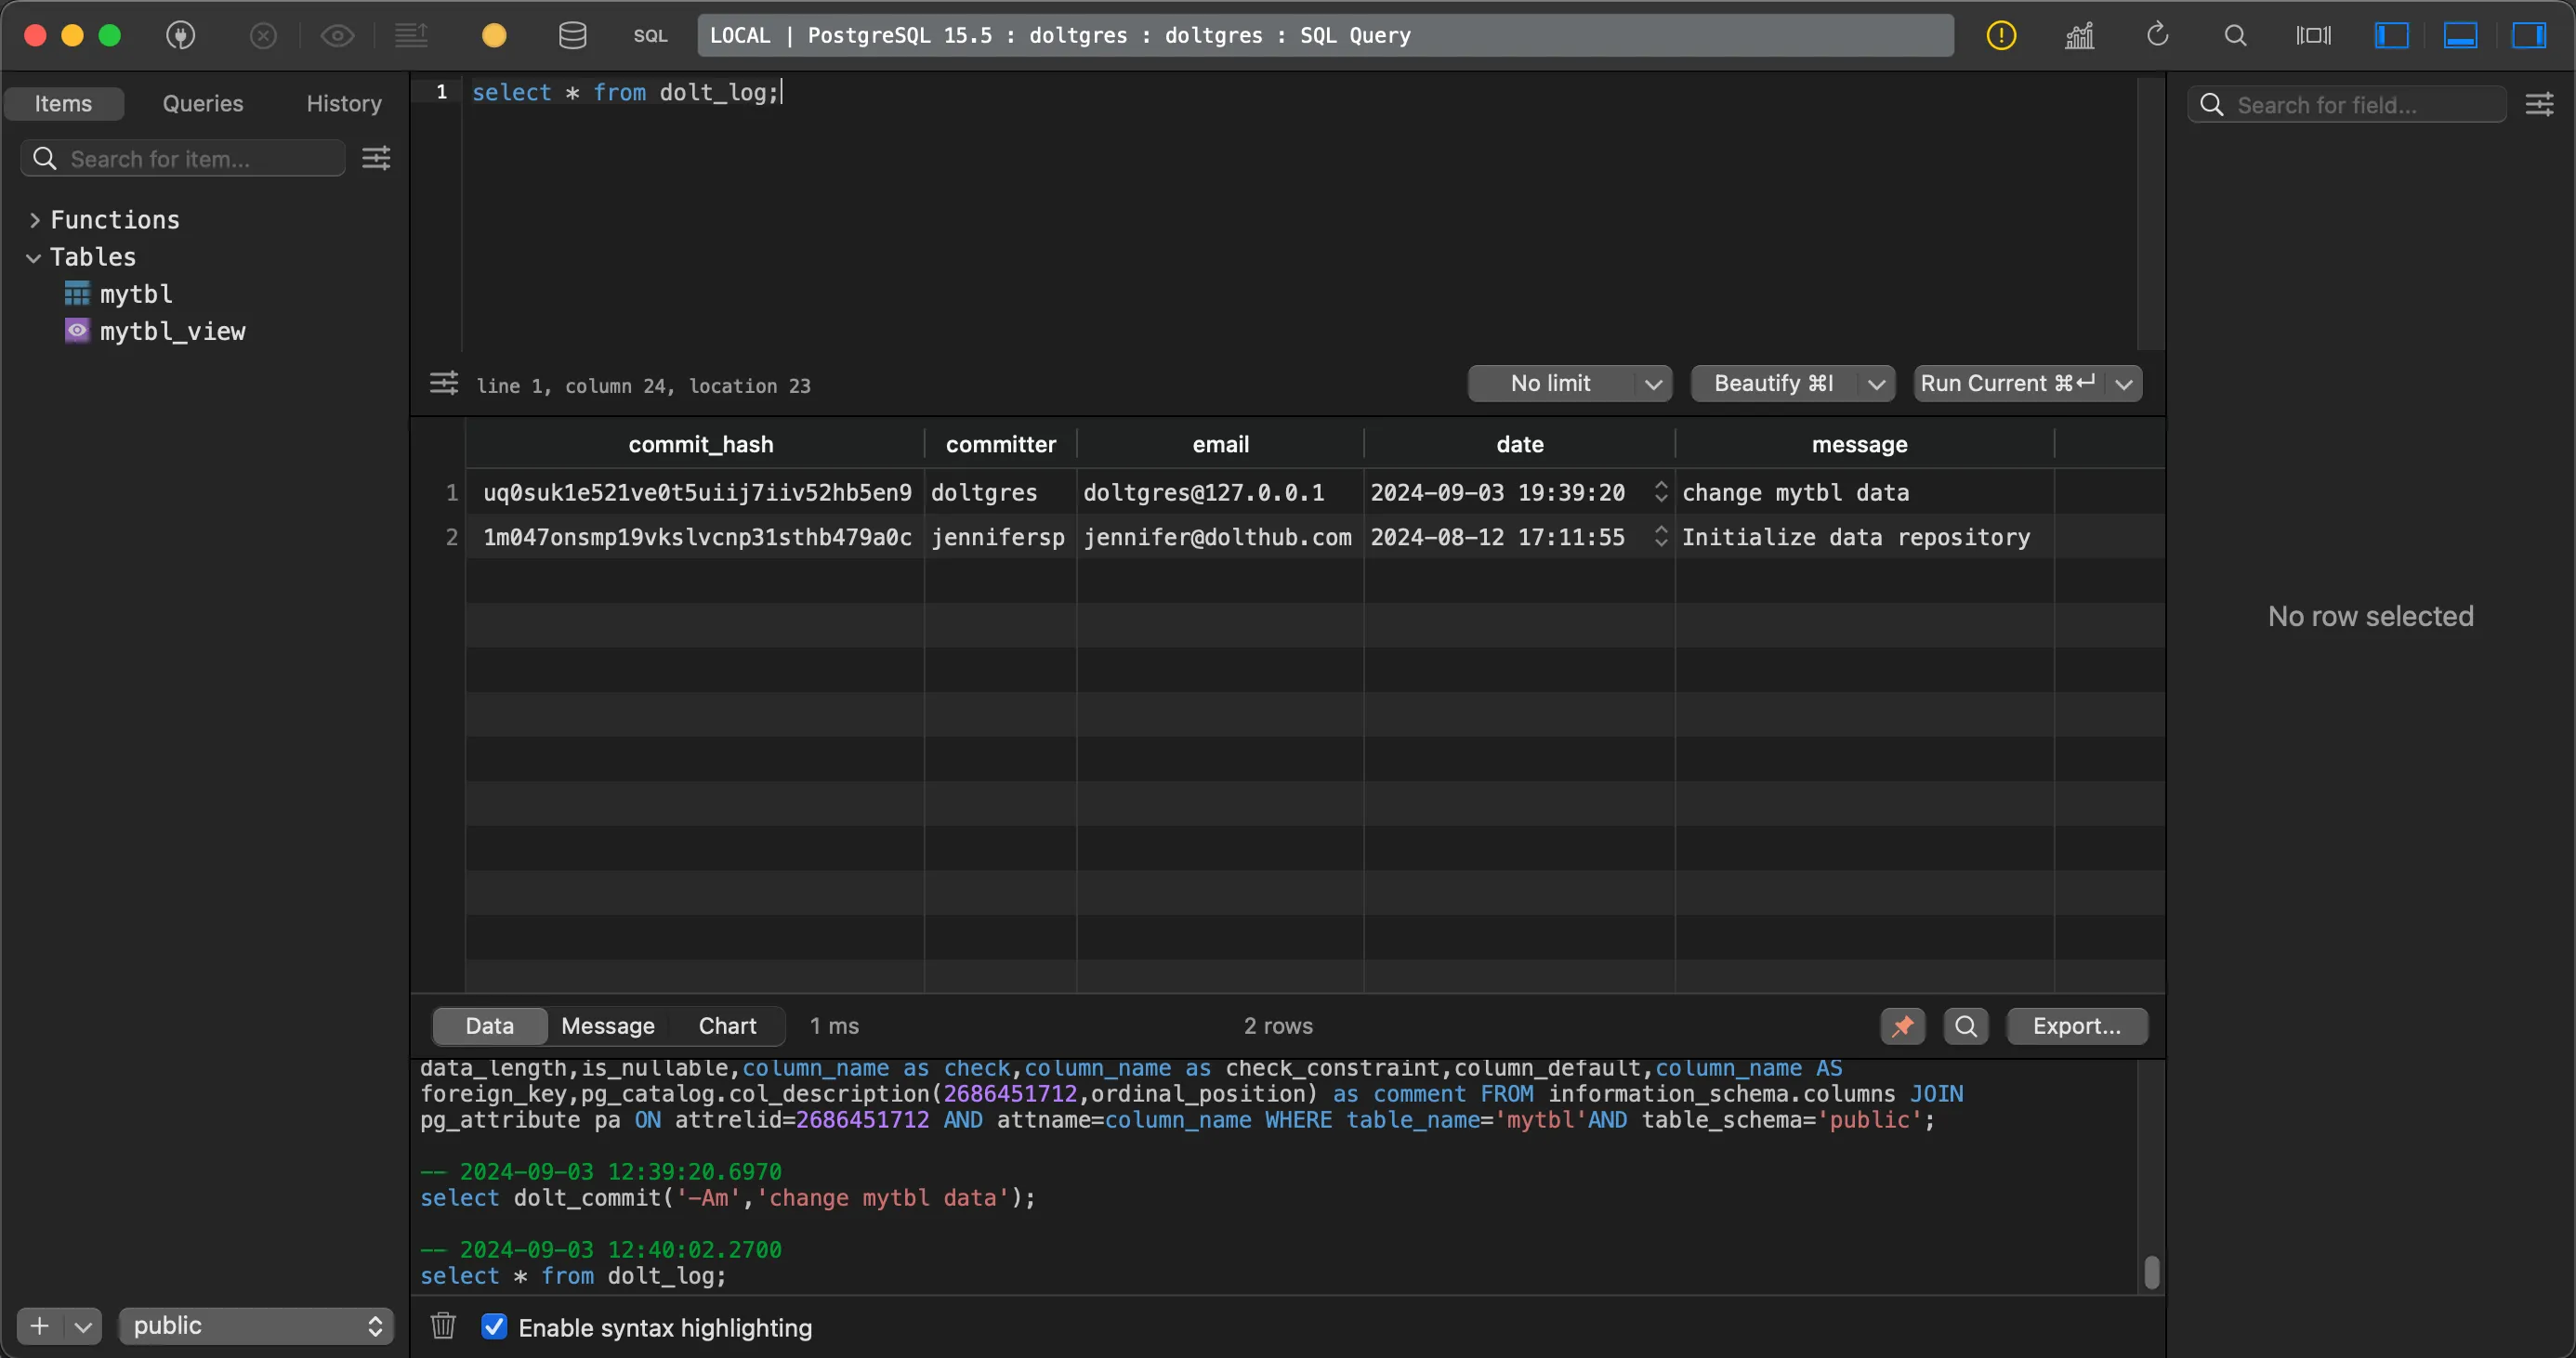Screen dimensions: 2576x1358
Task: Switch to the History tab
Action: click(x=343, y=104)
